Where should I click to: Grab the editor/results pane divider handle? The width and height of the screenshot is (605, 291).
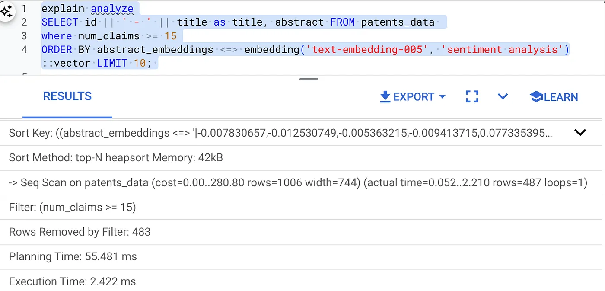point(309,79)
